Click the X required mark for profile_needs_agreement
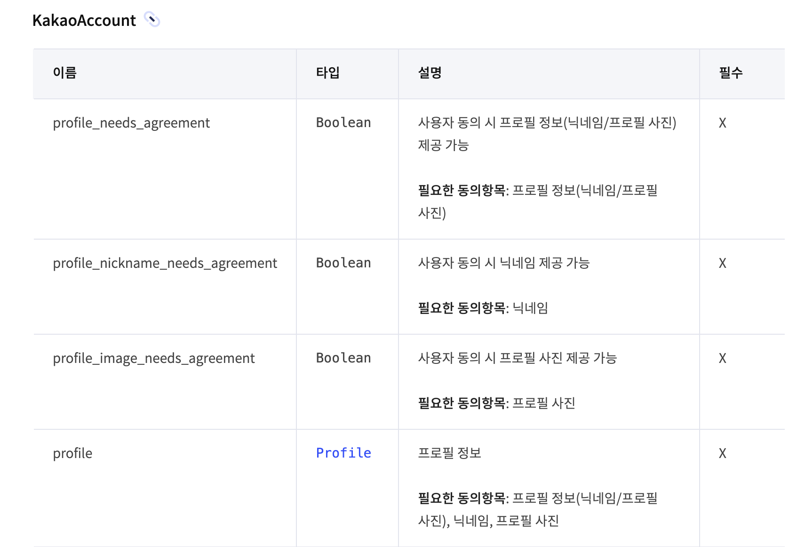This screenshot has width=797, height=547. pos(723,123)
